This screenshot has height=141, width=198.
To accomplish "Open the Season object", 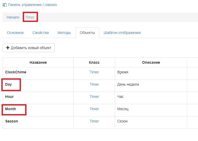I will point(12,121).
